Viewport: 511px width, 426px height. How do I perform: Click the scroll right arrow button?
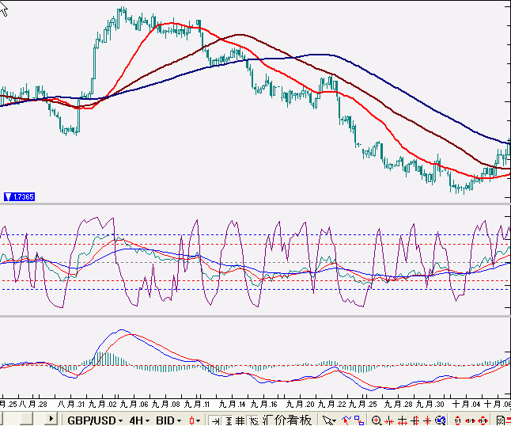51,419
